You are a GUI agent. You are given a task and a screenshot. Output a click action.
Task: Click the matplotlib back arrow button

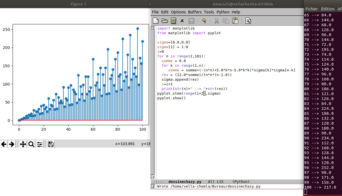4,144
